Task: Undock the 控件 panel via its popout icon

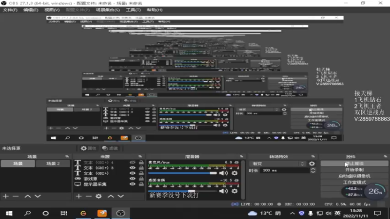Action: [x=385, y=156]
